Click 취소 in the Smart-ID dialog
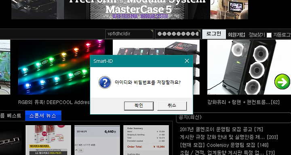Screen dimensions: 291x155 pyautogui.click(x=172, y=106)
